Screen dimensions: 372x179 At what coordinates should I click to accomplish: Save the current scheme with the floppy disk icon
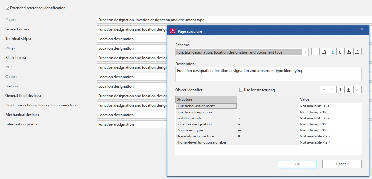pyautogui.click(x=324, y=52)
